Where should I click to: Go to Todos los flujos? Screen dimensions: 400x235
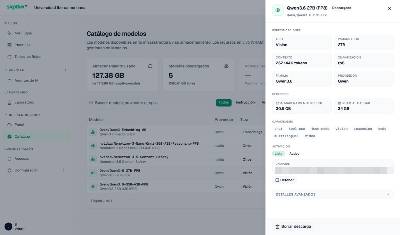36,57
